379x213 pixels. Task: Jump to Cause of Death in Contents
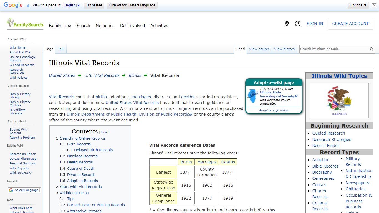point(80,168)
